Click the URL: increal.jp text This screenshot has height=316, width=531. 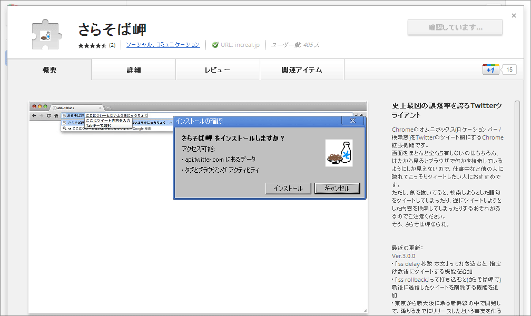[x=240, y=45]
